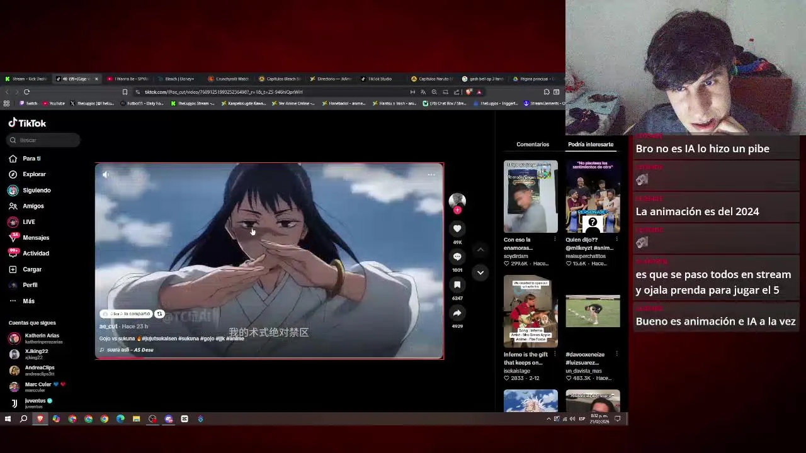Viewport: 806px width, 453px height.
Task: Click the repost icon on video
Action: (159, 314)
